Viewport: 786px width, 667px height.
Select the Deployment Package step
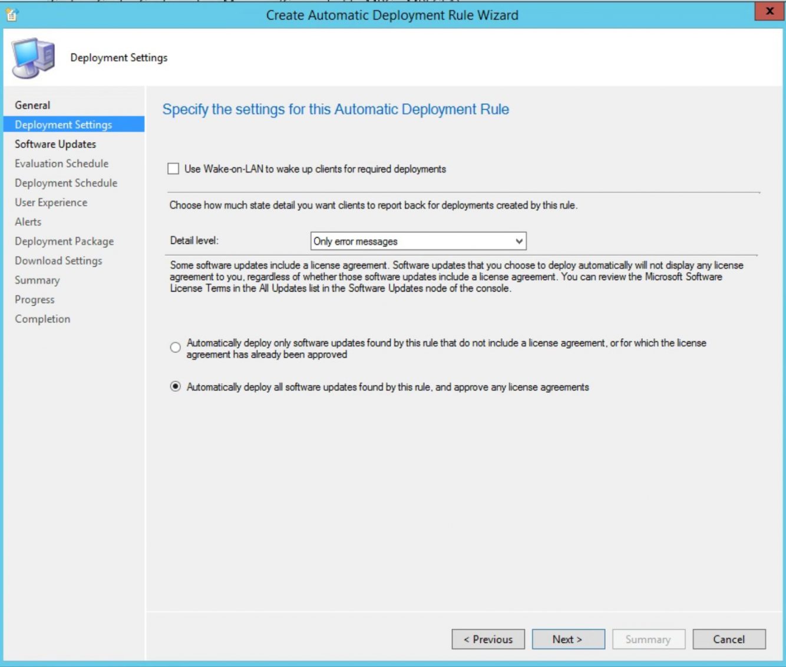pos(65,241)
